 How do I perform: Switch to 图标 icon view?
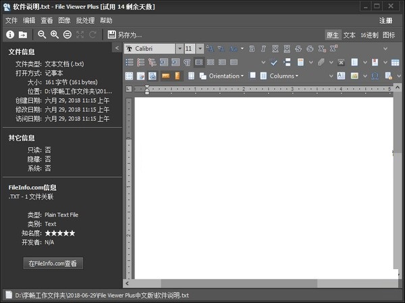(389, 35)
